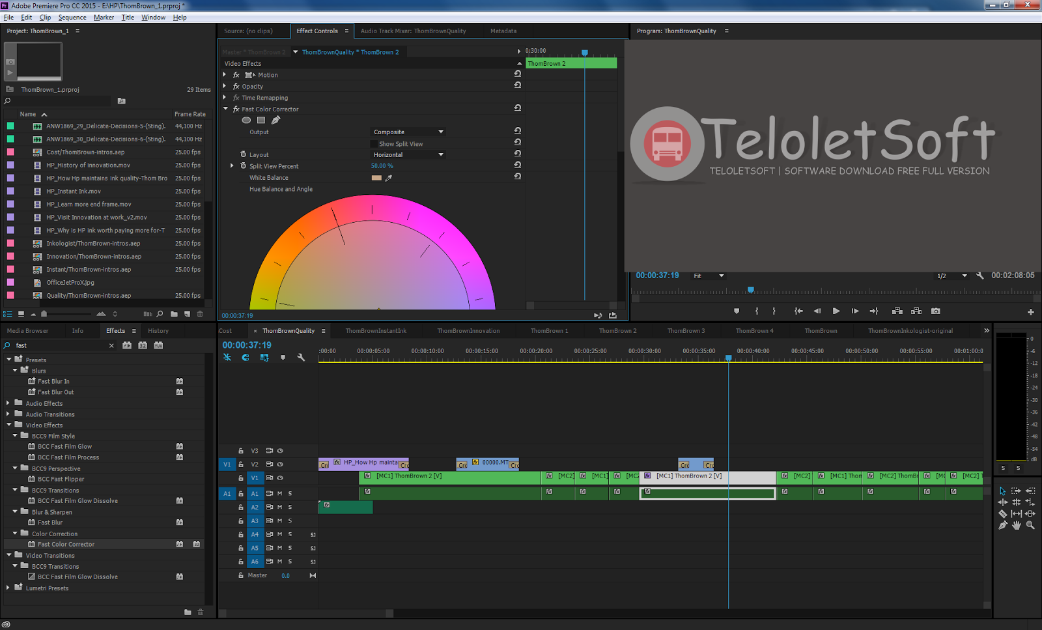Image resolution: width=1042 pixels, height=630 pixels.
Task: Click the Lift button in Program monitor
Action: point(897,311)
